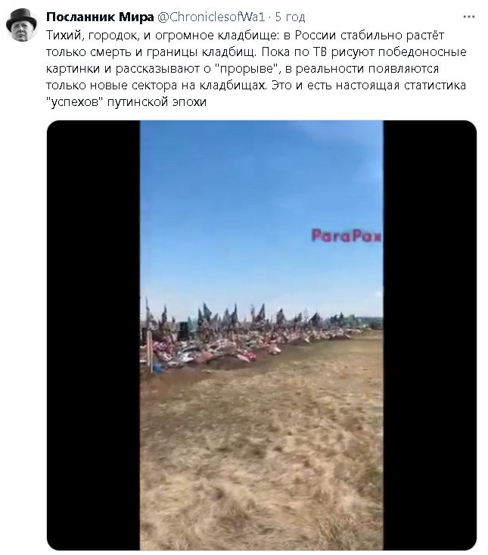Screen dimensions: 488x555
Task: Click the ParaPax watermark in the video
Action: [x=347, y=235]
